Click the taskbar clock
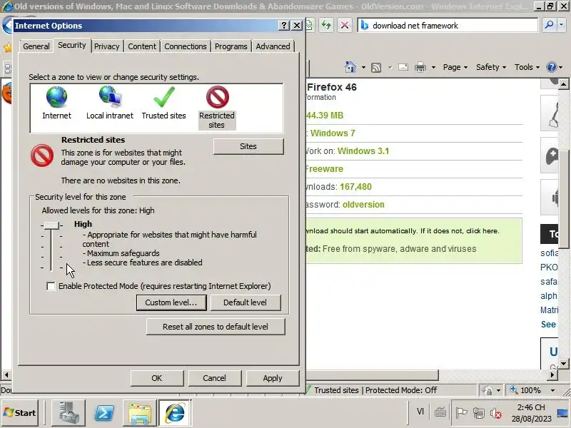571x428 pixels. (x=531, y=413)
